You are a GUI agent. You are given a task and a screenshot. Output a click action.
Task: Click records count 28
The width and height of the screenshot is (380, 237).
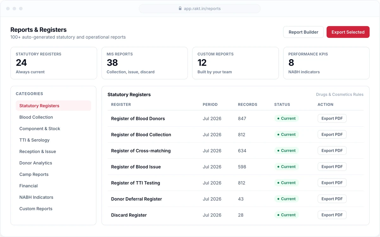(x=241, y=215)
